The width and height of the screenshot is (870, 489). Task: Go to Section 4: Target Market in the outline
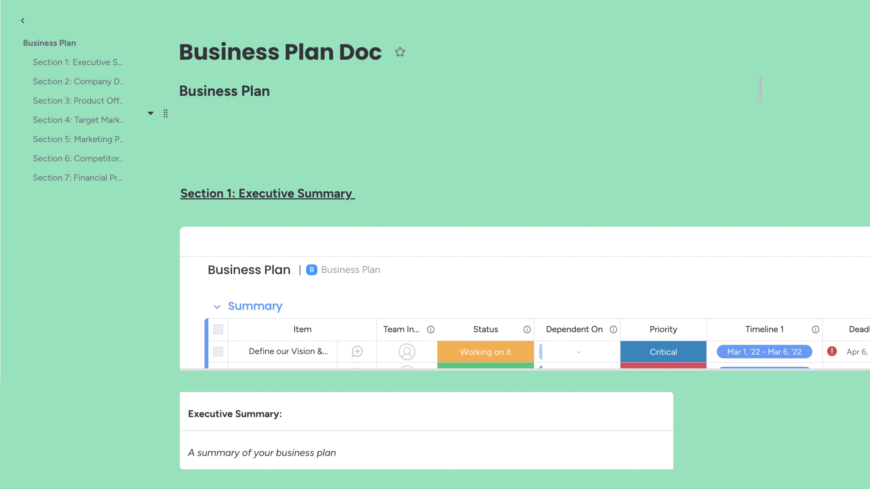tap(78, 120)
